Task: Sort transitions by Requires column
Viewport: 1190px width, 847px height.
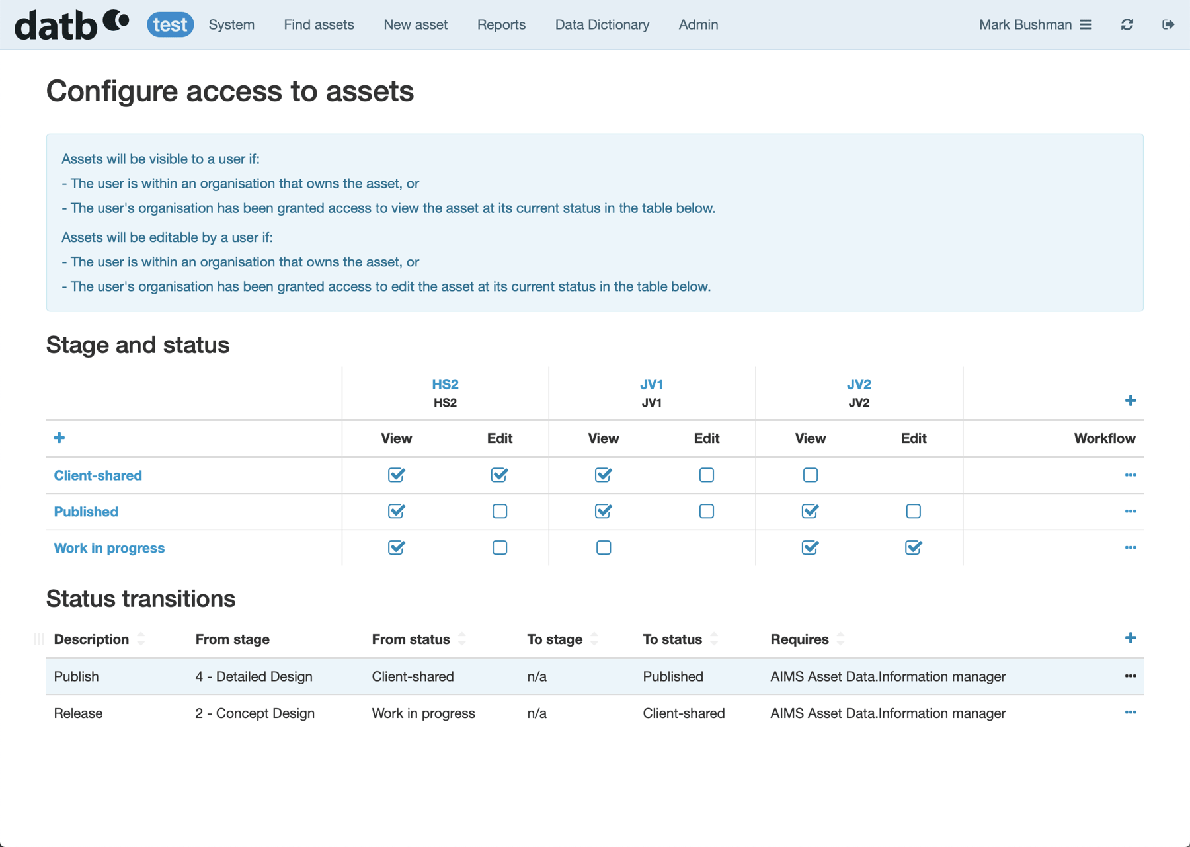Action: coord(799,639)
